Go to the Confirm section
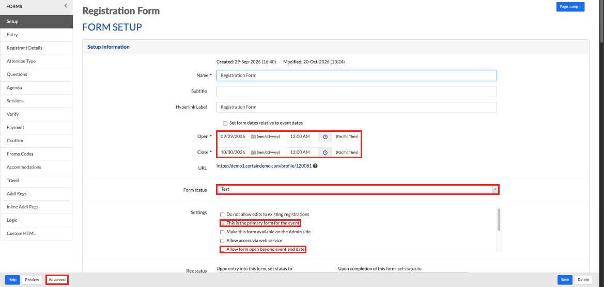This screenshot has width=604, height=287. (x=36, y=141)
